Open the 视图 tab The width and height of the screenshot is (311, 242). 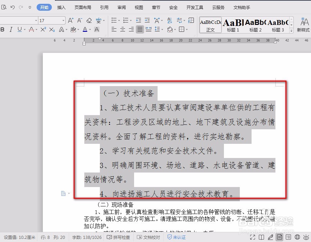point(139,8)
